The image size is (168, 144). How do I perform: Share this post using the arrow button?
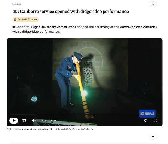pyautogui.click(x=153, y=137)
